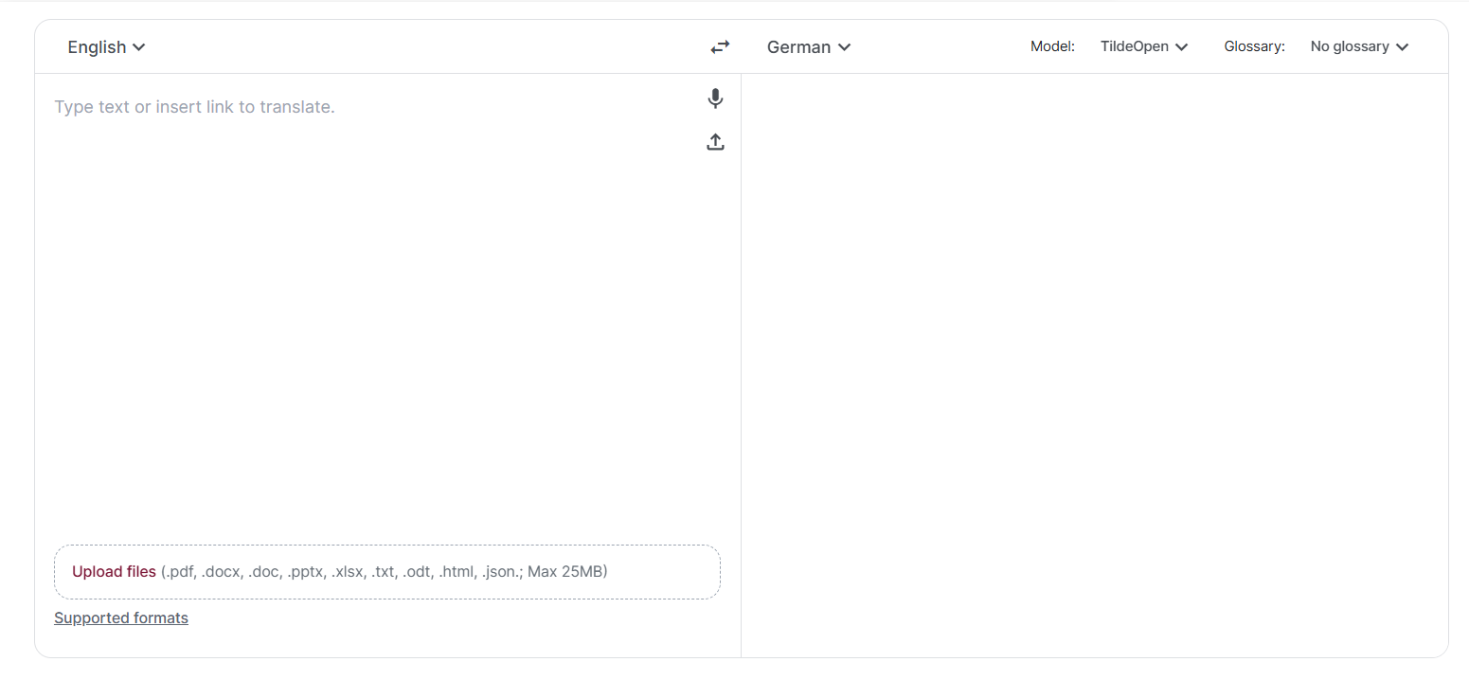Click the chevron beside TildeOpen
1469x680 pixels.
click(1182, 46)
